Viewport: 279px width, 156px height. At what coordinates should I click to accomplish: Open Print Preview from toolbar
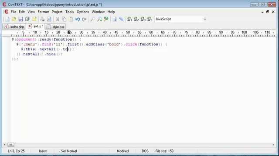click(x=49, y=19)
